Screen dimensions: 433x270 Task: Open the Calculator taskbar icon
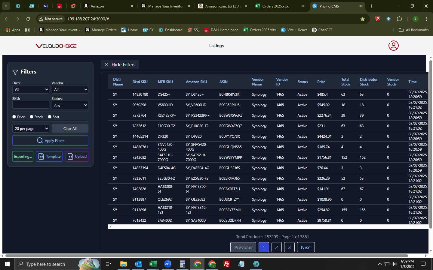pyautogui.click(x=182, y=264)
